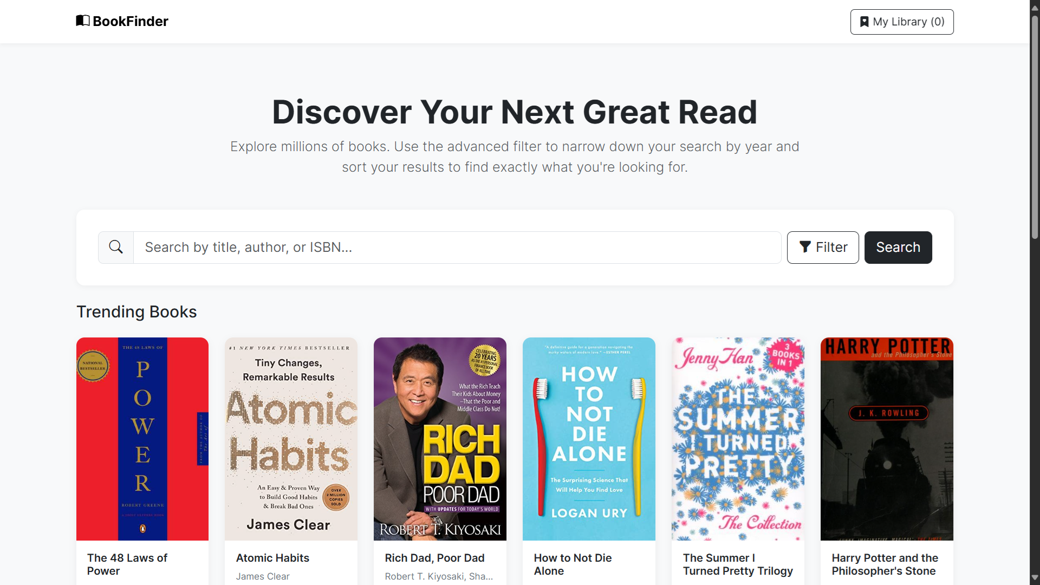Click the Harry Potter and the Philosopher's Stone title
The image size is (1040, 585).
pyautogui.click(x=885, y=564)
